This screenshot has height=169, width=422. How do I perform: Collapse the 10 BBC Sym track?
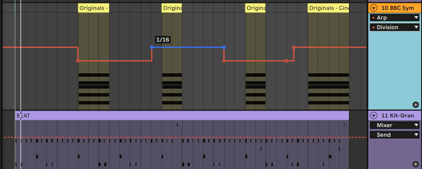[x=374, y=8]
